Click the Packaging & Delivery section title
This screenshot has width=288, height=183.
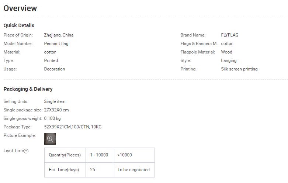click(x=28, y=89)
